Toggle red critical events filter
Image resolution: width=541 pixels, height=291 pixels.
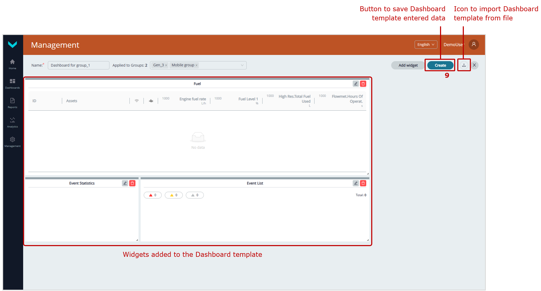153,195
